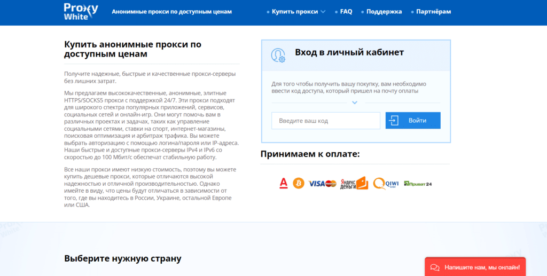Click the heading Принимаем к оплате:

[x=310, y=154]
